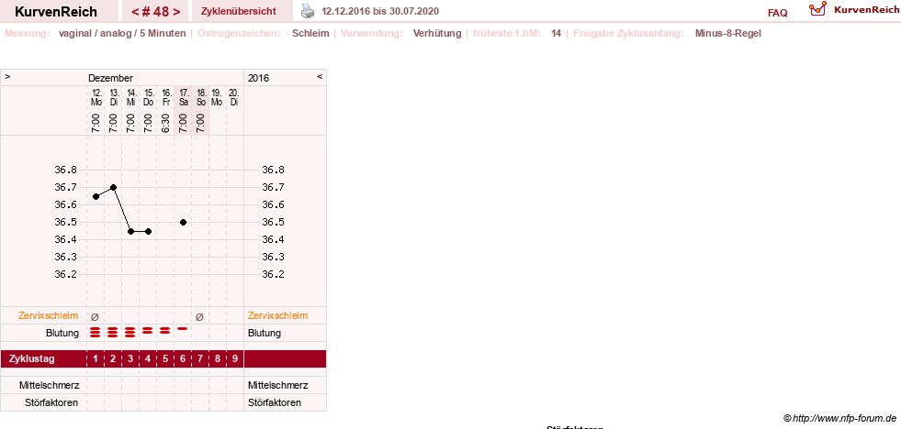901x429 pixels.
Task: Click Zyklustag number 7
Action: click(x=200, y=359)
